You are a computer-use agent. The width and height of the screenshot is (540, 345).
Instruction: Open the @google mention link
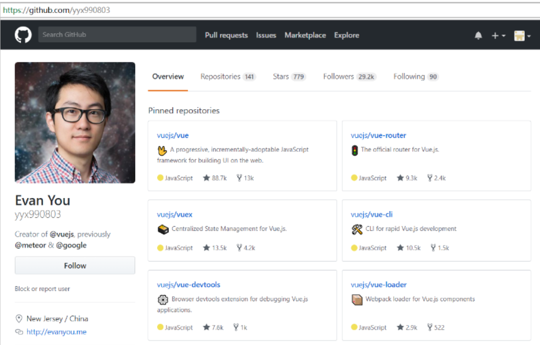(x=72, y=245)
